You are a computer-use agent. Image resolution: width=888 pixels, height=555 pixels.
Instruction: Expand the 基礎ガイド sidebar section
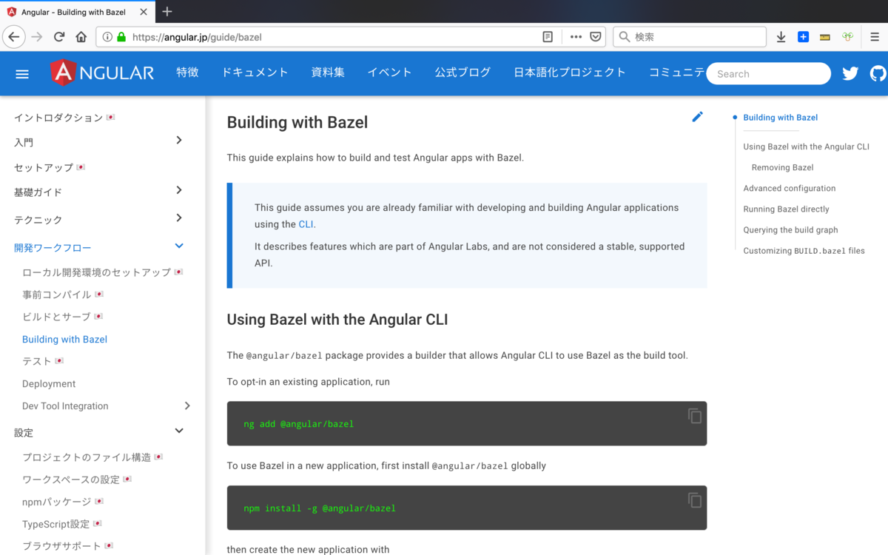[178, 190]
